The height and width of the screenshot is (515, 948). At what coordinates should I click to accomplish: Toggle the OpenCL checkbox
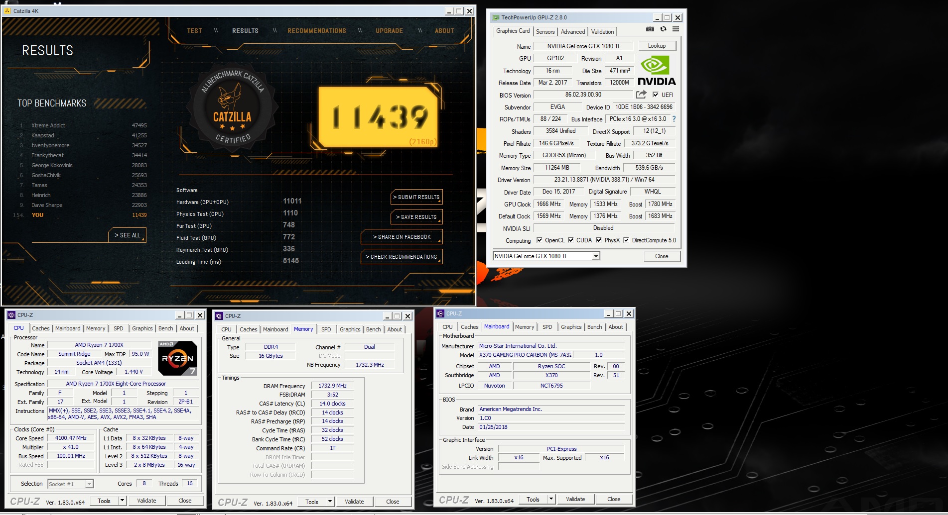click(539, 240)
